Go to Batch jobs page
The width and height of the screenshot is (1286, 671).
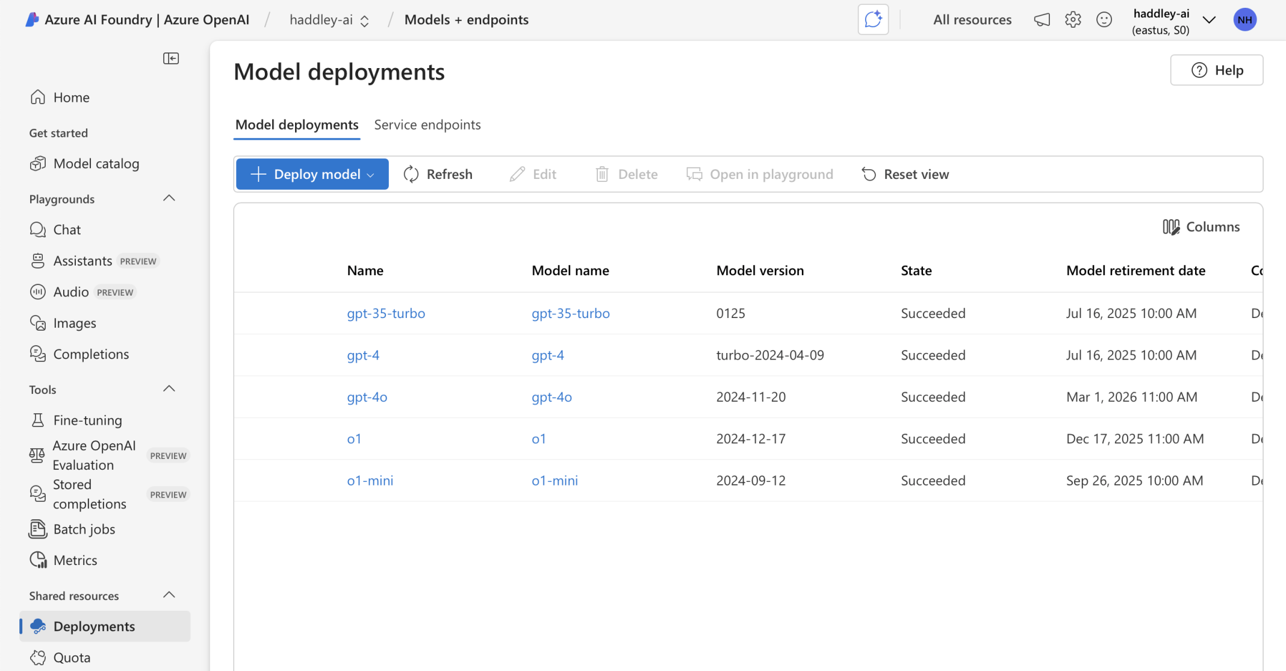84,529
